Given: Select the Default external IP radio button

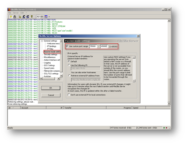Looking at the screenshot, I should pos(69,61).
